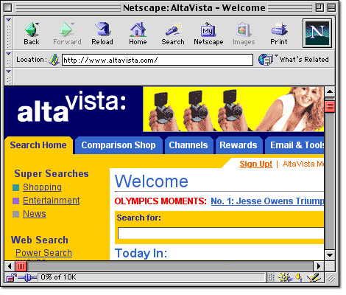Open the Shopping super search link
The image size is (346, 295).
click(42, 187)
